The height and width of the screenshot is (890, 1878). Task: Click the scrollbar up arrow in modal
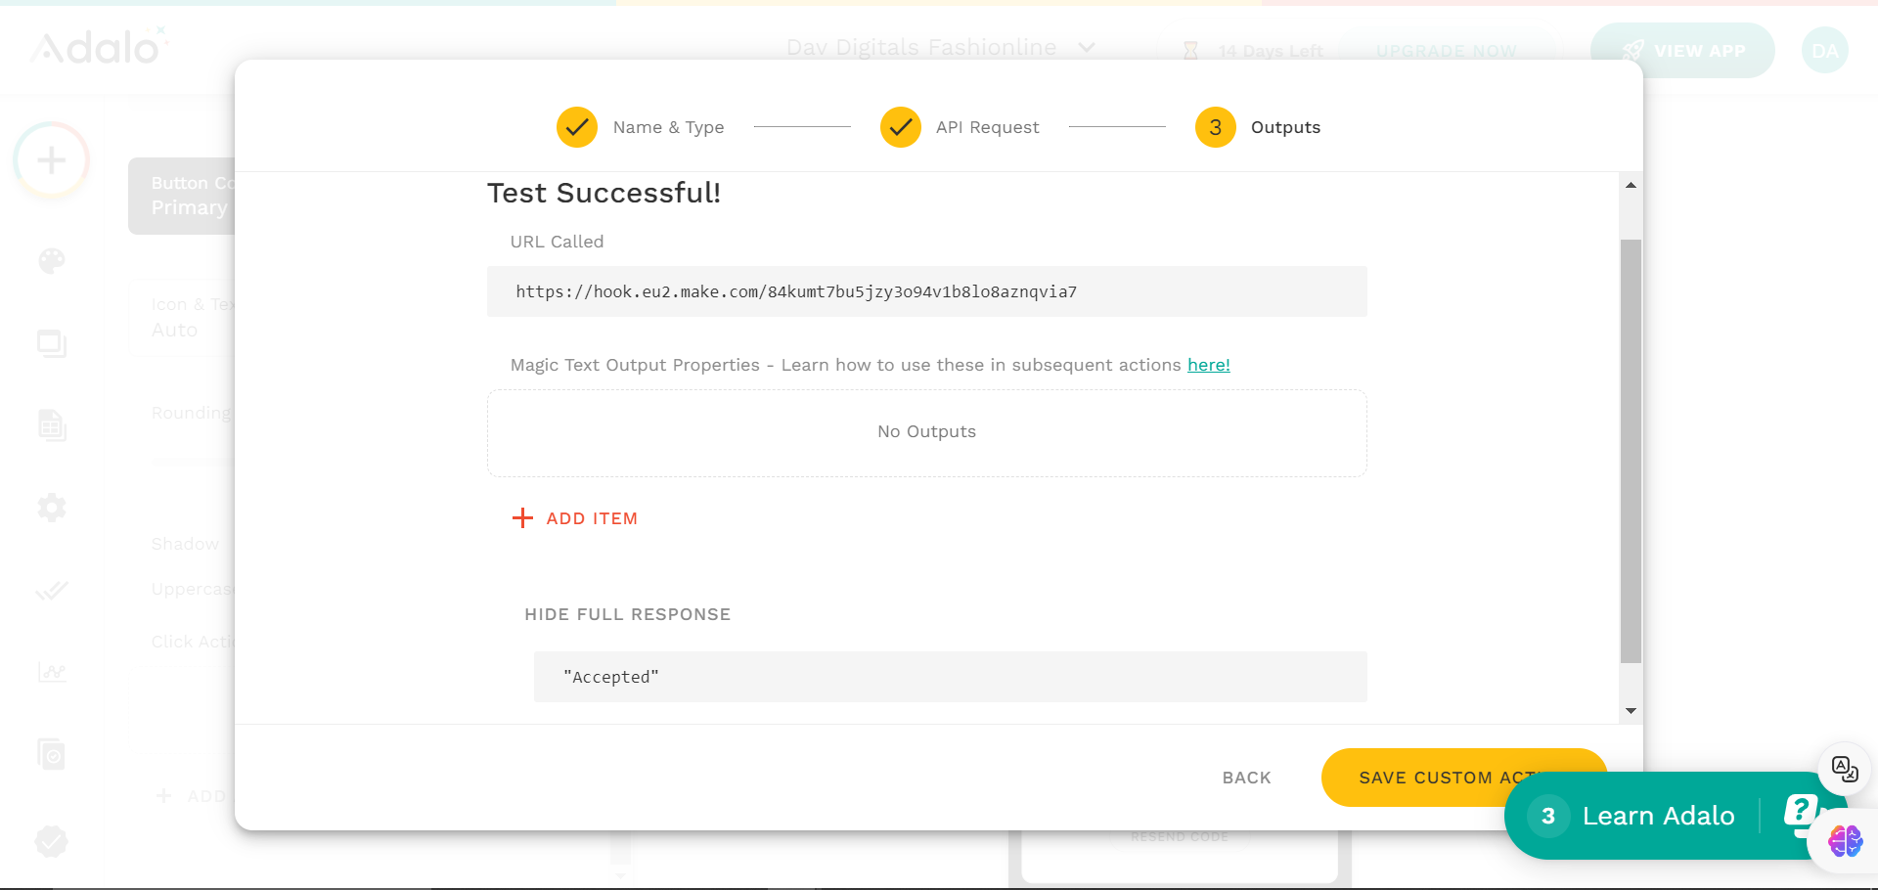coord(1631,185)
